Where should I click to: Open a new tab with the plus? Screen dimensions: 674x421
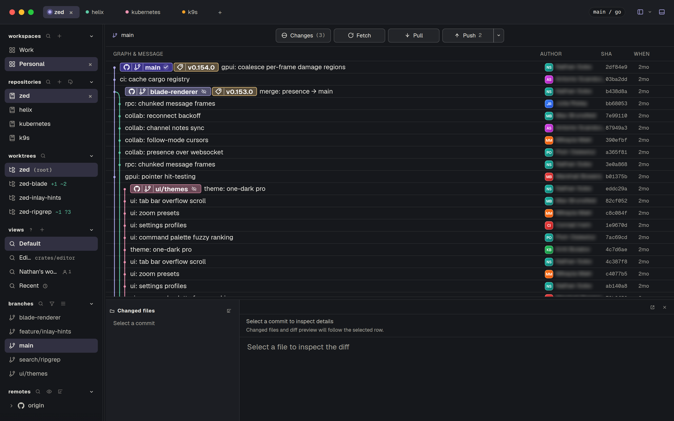[x=220, y=12]
